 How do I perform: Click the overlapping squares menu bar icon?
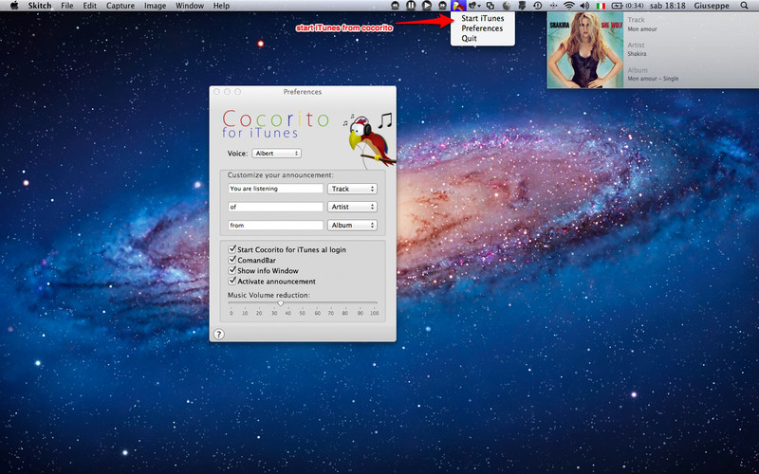[x=490, y=6]
